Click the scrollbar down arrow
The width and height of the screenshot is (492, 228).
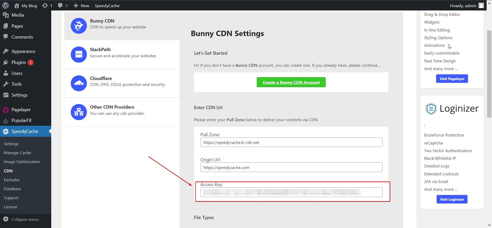point(489,225)
